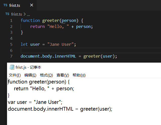Click 'greeter' function name on editor line 1
Screen dimensions: 161x125
point(51,21)
